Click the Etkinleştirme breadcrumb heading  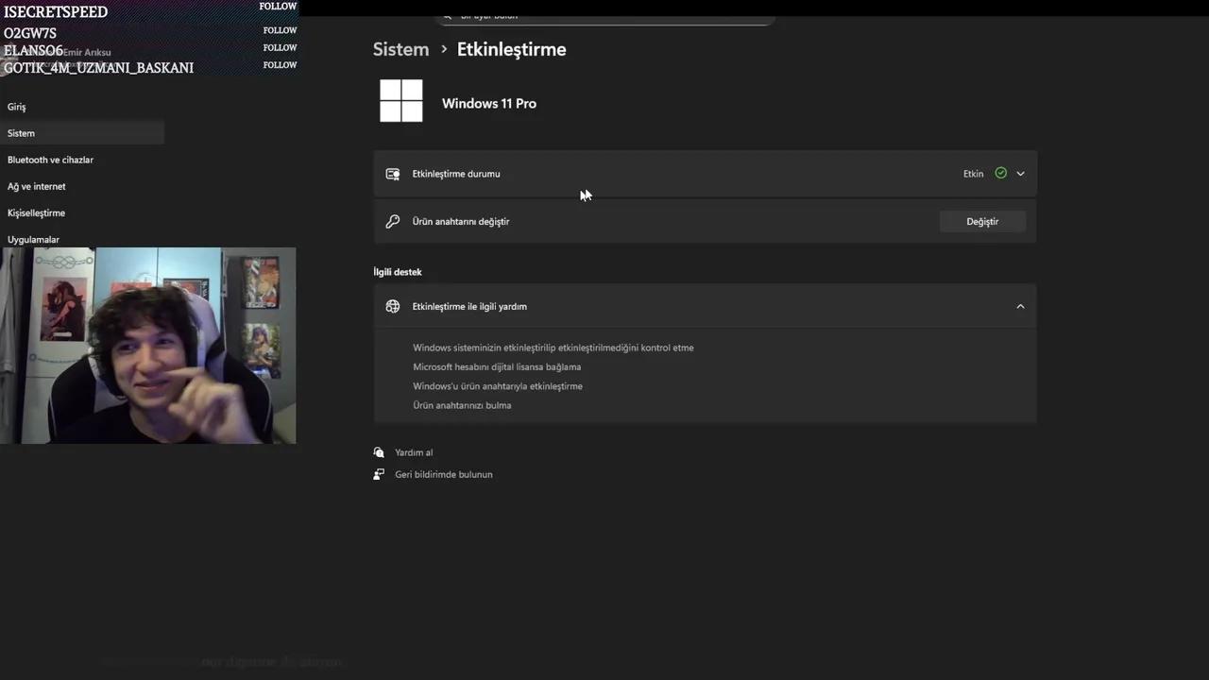(x=512, y=49)
